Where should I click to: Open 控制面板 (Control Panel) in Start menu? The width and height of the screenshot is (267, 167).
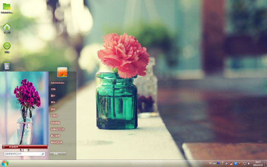[x=55, y=123]
